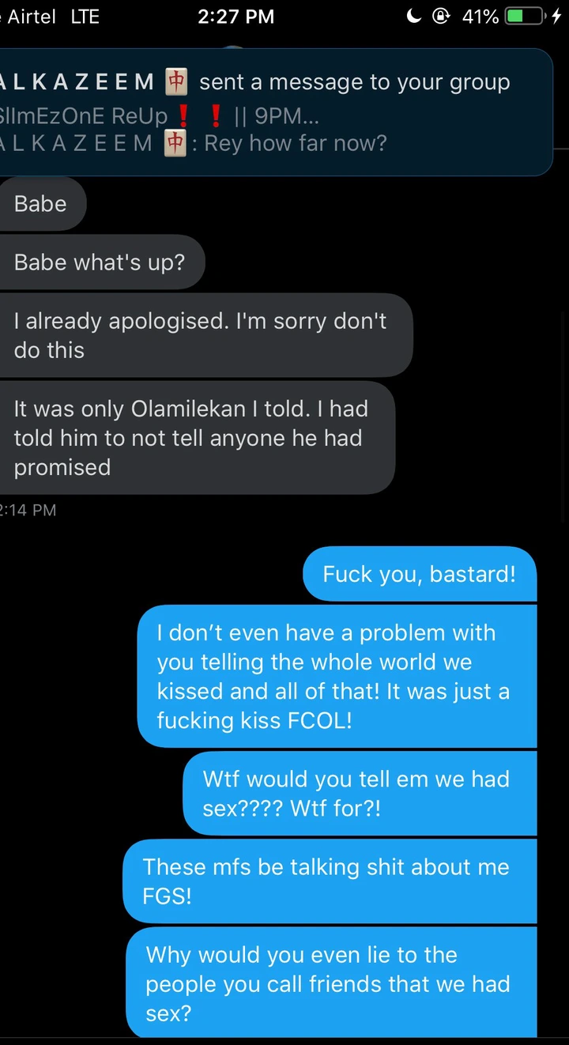Tap the message mentioning Olamilekan
This screenshot has height=1045, width=569.
tap(196, 438)
